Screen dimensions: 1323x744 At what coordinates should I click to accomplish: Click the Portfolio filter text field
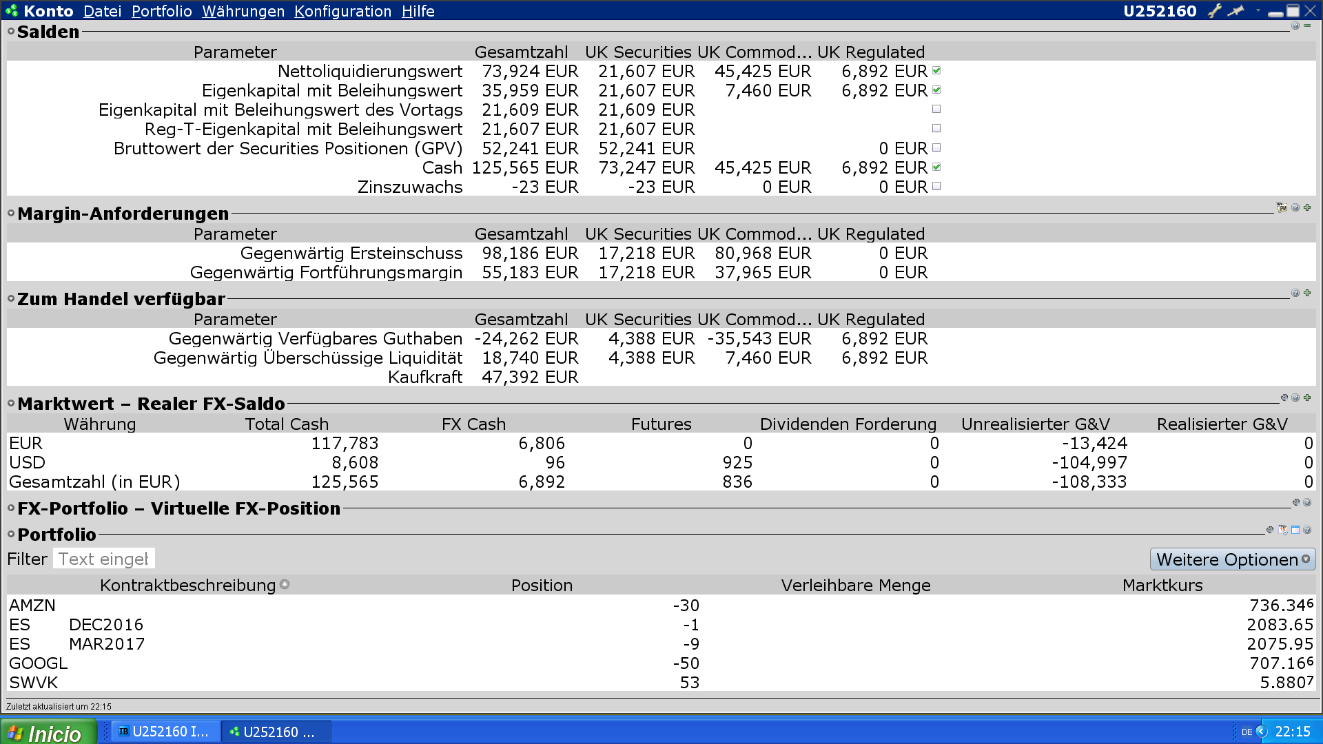[x=103, y=559]
